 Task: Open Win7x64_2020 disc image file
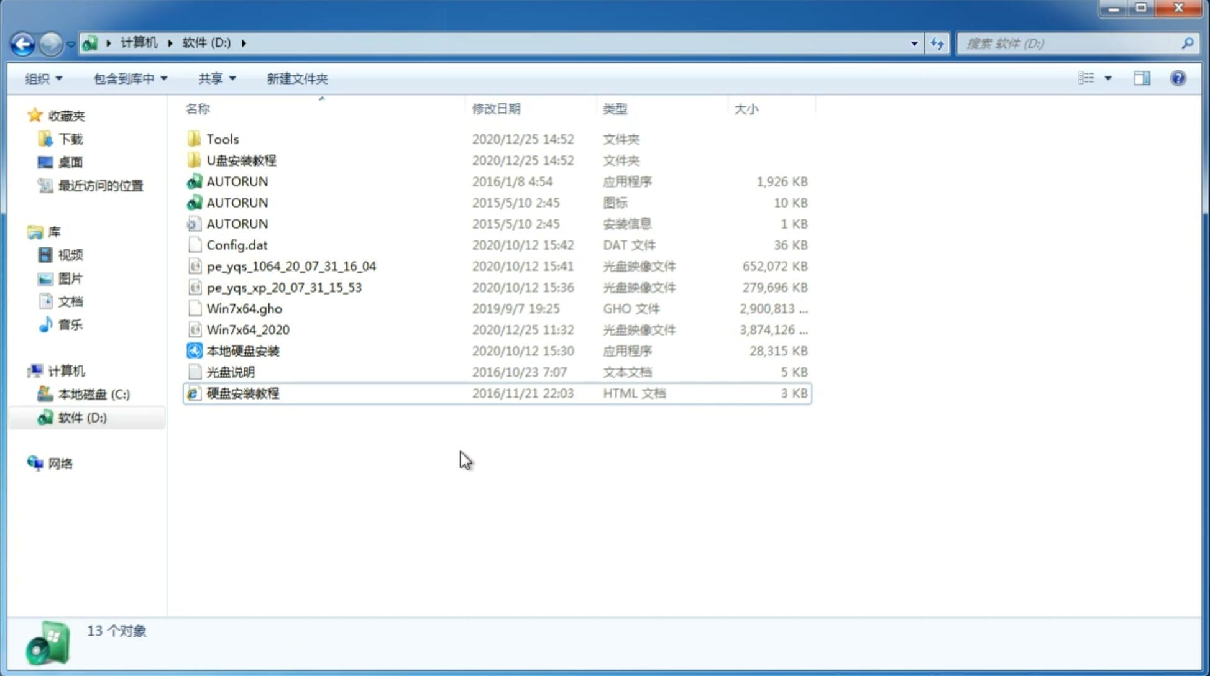point(247,330)
